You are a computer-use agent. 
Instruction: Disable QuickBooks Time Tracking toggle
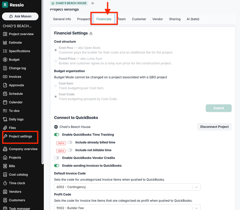click(x=57, y=135)
